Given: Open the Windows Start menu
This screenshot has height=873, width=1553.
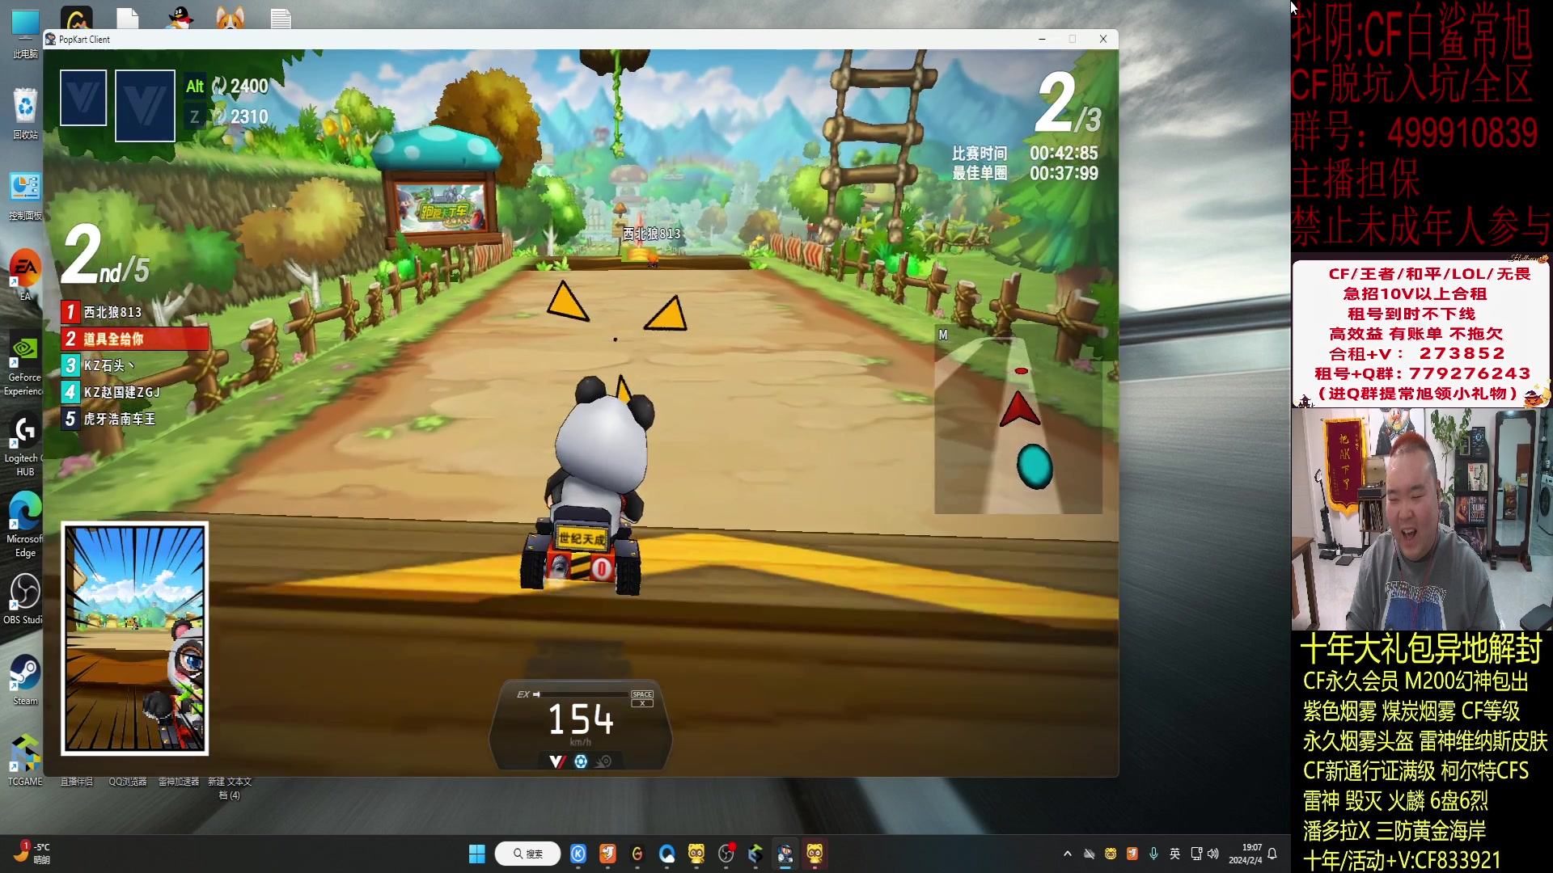Looking at the screenshot, I should coord(477,854).
